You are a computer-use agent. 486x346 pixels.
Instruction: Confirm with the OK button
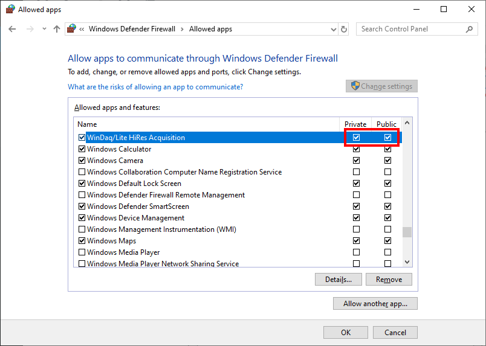[x=346, y=332]
